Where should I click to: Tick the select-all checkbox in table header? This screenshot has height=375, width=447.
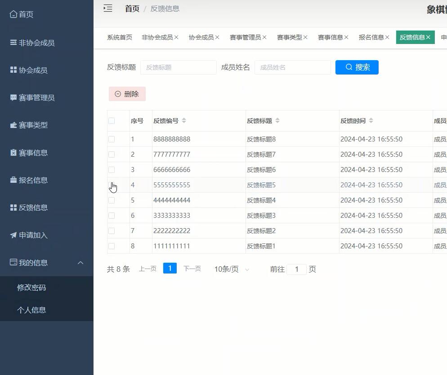[112, 121]
